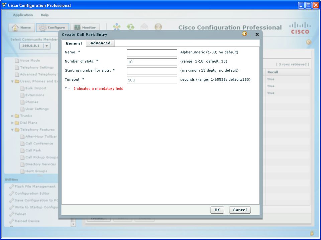Image resolution: width=321 pixels, height=240 pixels.
Task: Open help for Call Park Entry dialog
Action: (x=244, y=34)
